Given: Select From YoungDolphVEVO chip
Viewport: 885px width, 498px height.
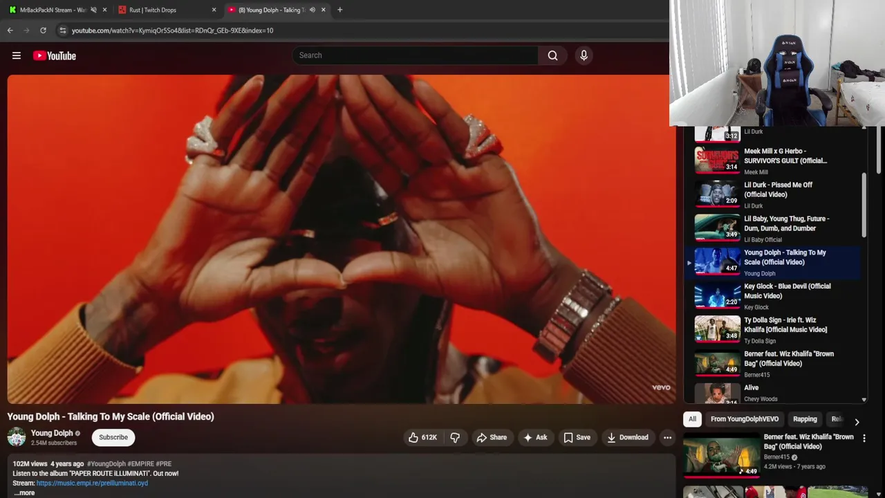Looking at the screenshot, I should point(745,419).
